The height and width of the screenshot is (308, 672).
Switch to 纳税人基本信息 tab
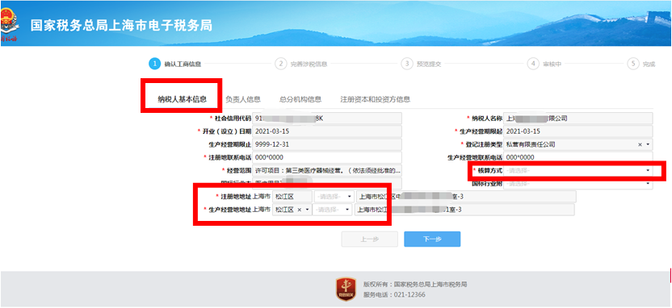[x=183, y=99]
